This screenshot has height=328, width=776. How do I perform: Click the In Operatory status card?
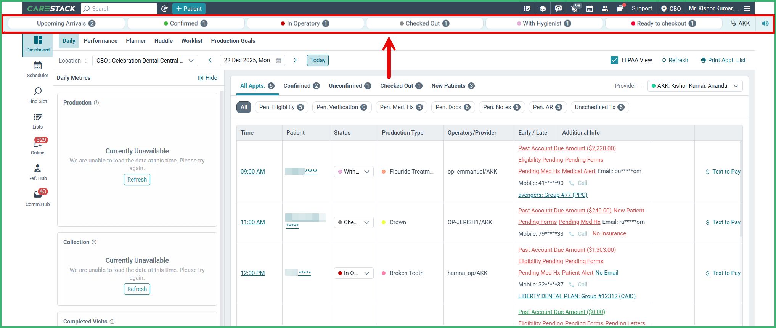click(x=305, y=23)
